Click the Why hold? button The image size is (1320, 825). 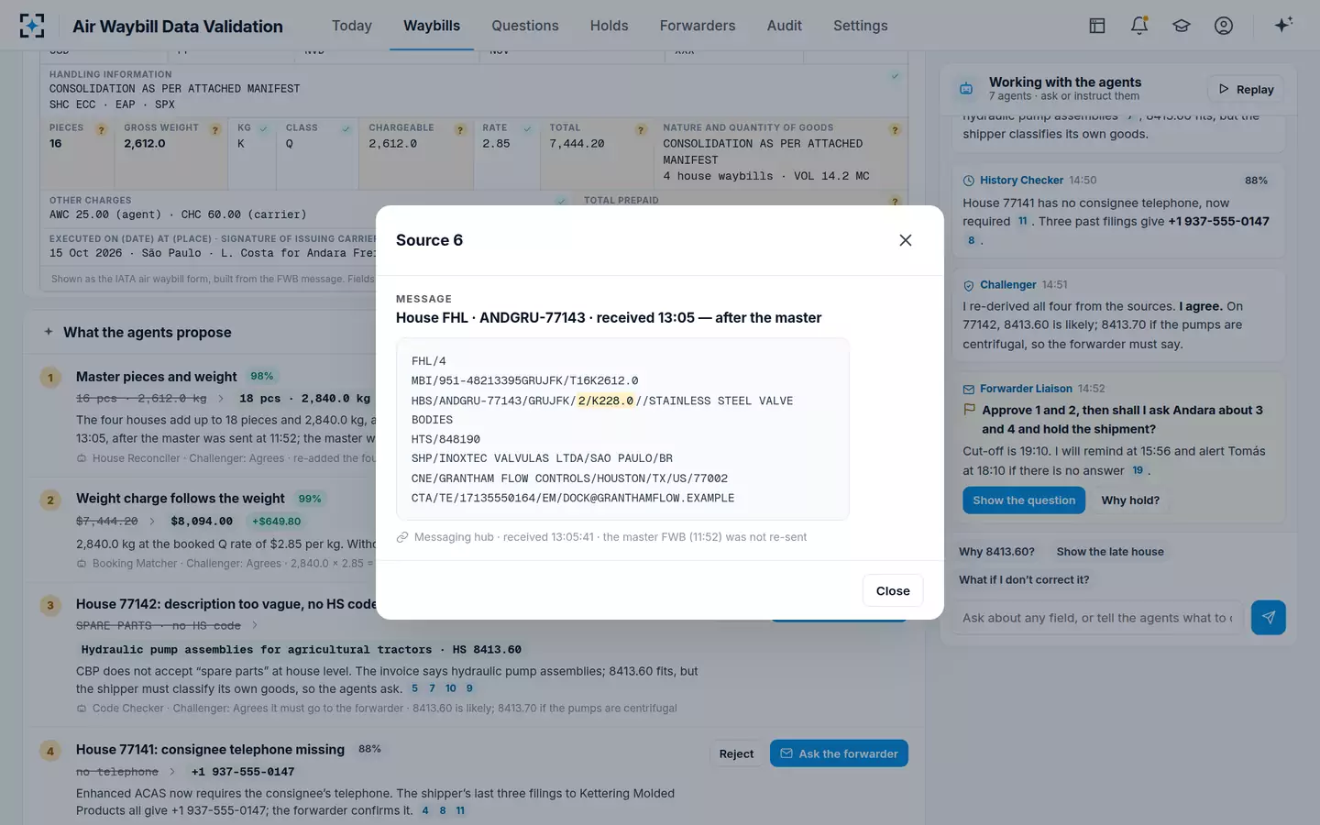click(1130, 500)
